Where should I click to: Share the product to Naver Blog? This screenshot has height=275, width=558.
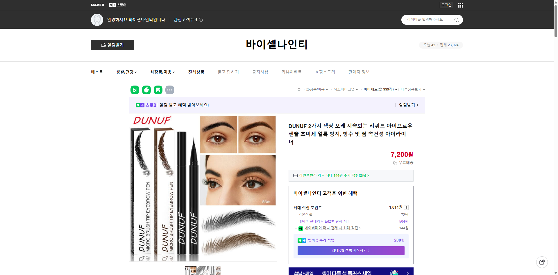(134, 90)
